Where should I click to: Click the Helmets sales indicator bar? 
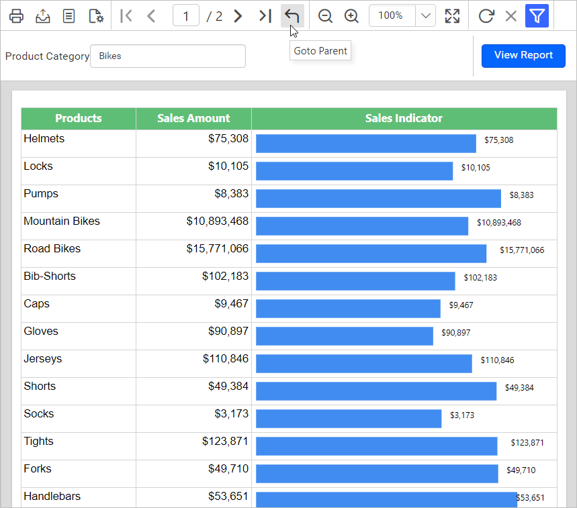point(366,144)
